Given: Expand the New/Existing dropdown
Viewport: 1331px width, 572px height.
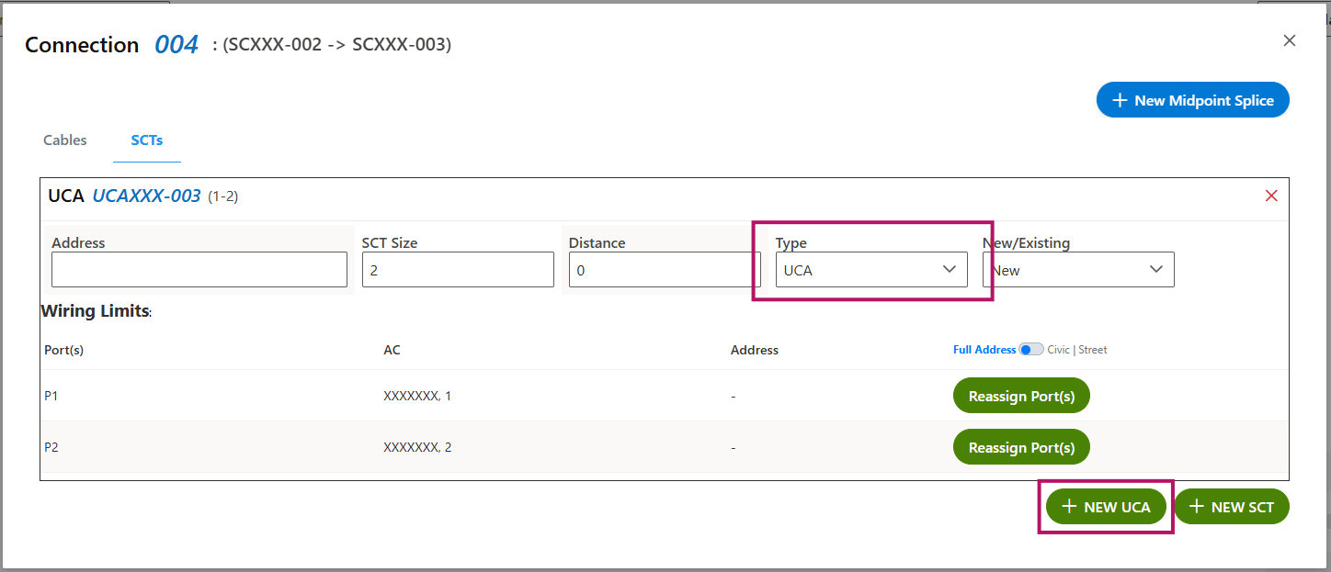Looking at the screenshot, I should [1077, 270].
